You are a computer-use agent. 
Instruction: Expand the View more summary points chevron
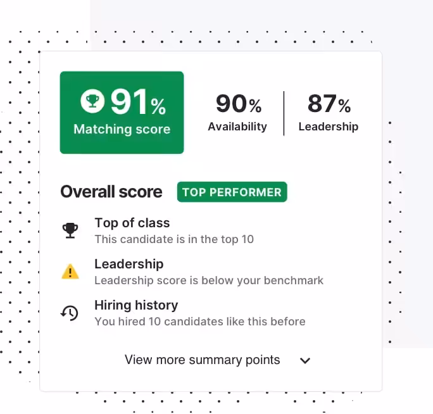(305, 361)
